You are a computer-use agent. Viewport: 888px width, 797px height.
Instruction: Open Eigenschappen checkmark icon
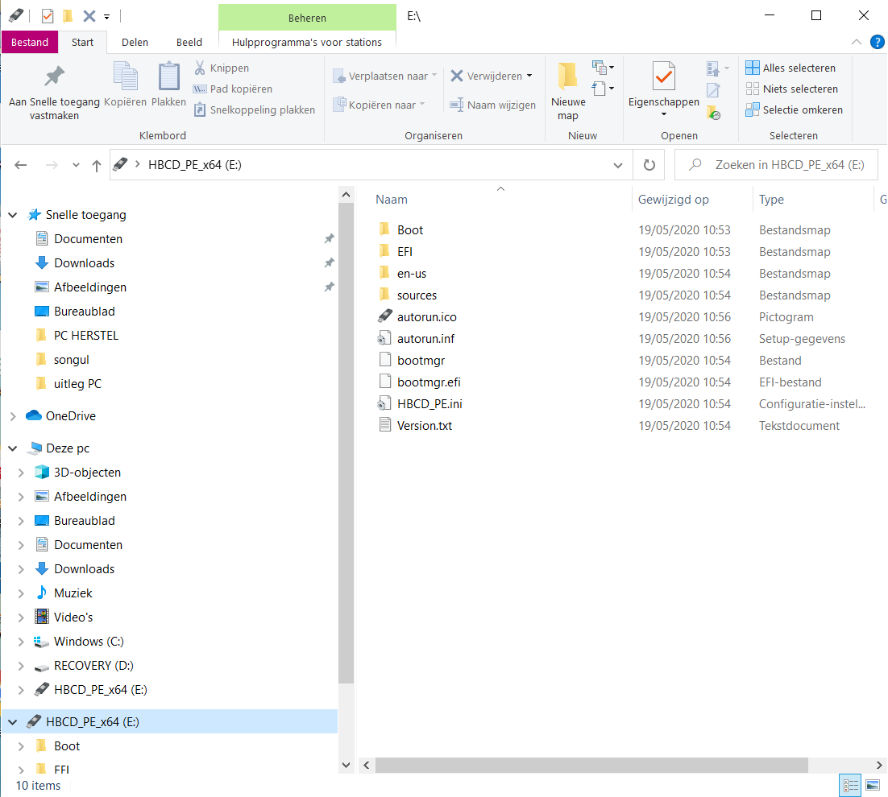pyautogui.click(x=664, y=76)
